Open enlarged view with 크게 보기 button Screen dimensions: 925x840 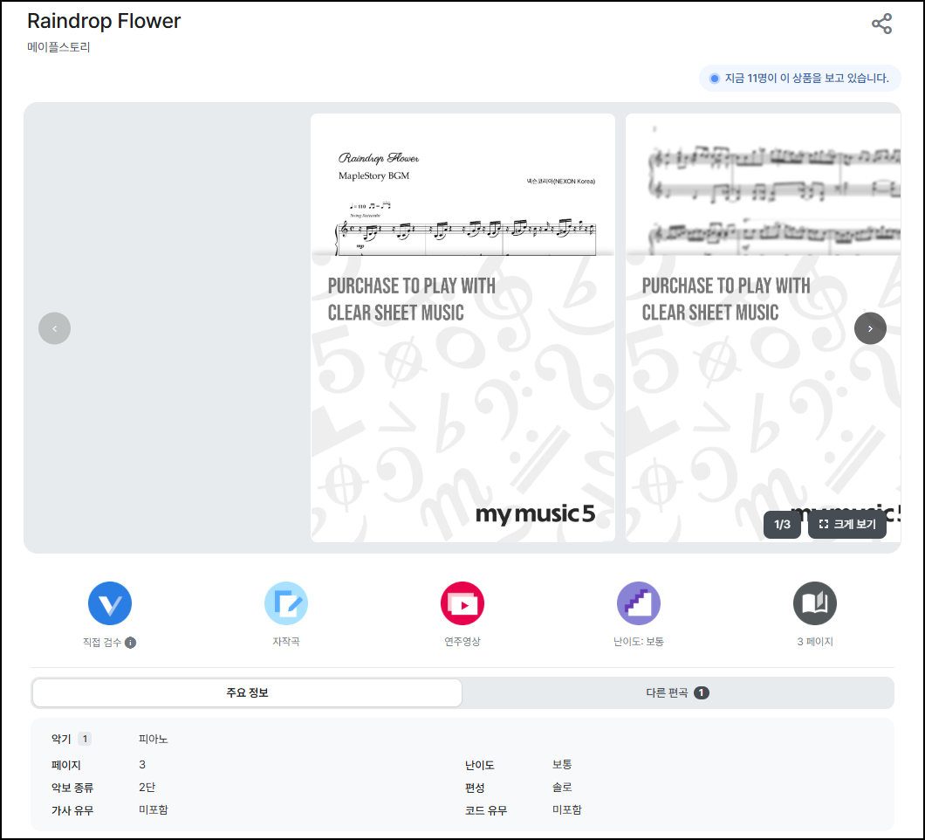pyautogui.click(x=847, y=524)
